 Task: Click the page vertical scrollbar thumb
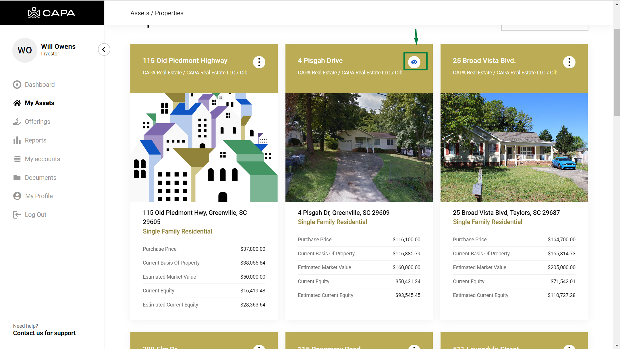(617, 72)
